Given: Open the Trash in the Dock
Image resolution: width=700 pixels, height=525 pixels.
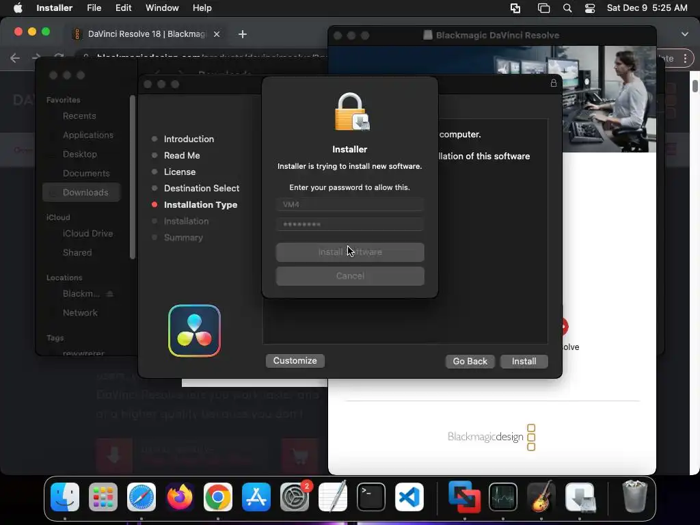Looking at the screenshot, I should click(634, 496).
